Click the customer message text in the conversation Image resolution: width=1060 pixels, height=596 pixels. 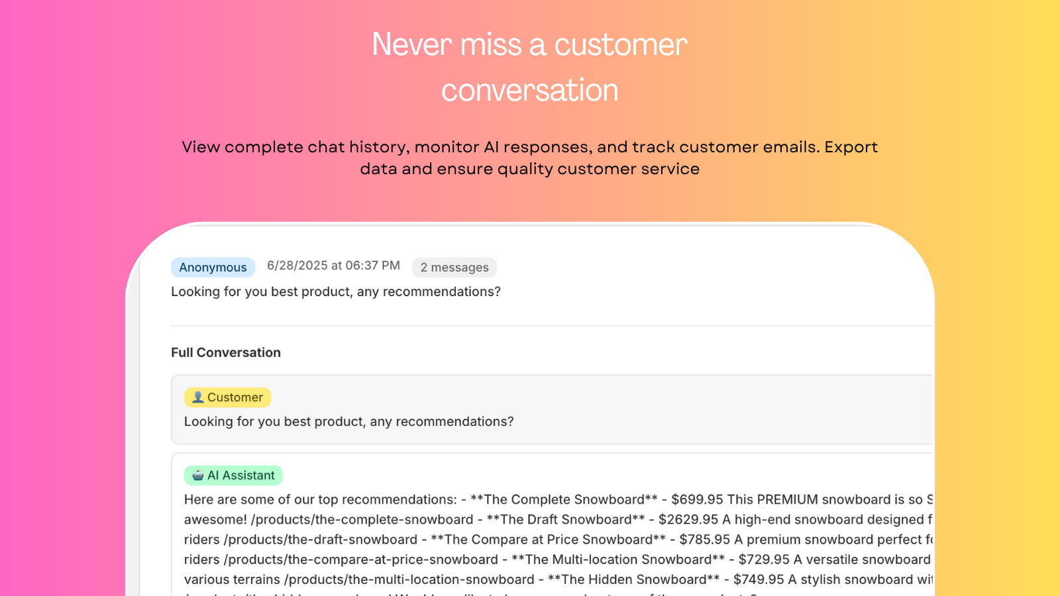tap(349, 422)
